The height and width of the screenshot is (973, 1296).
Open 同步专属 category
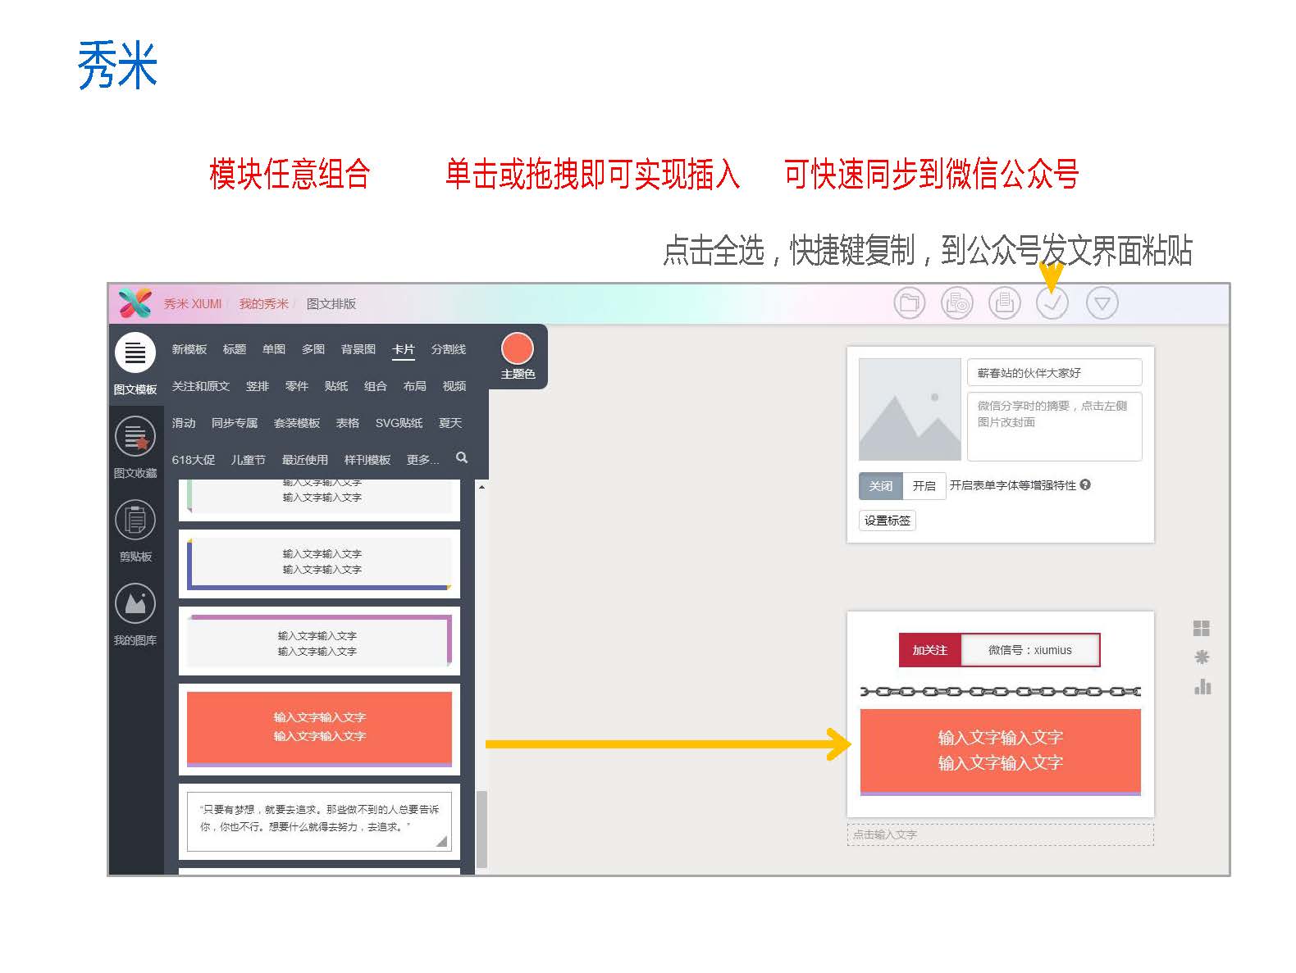pos(235,423)
